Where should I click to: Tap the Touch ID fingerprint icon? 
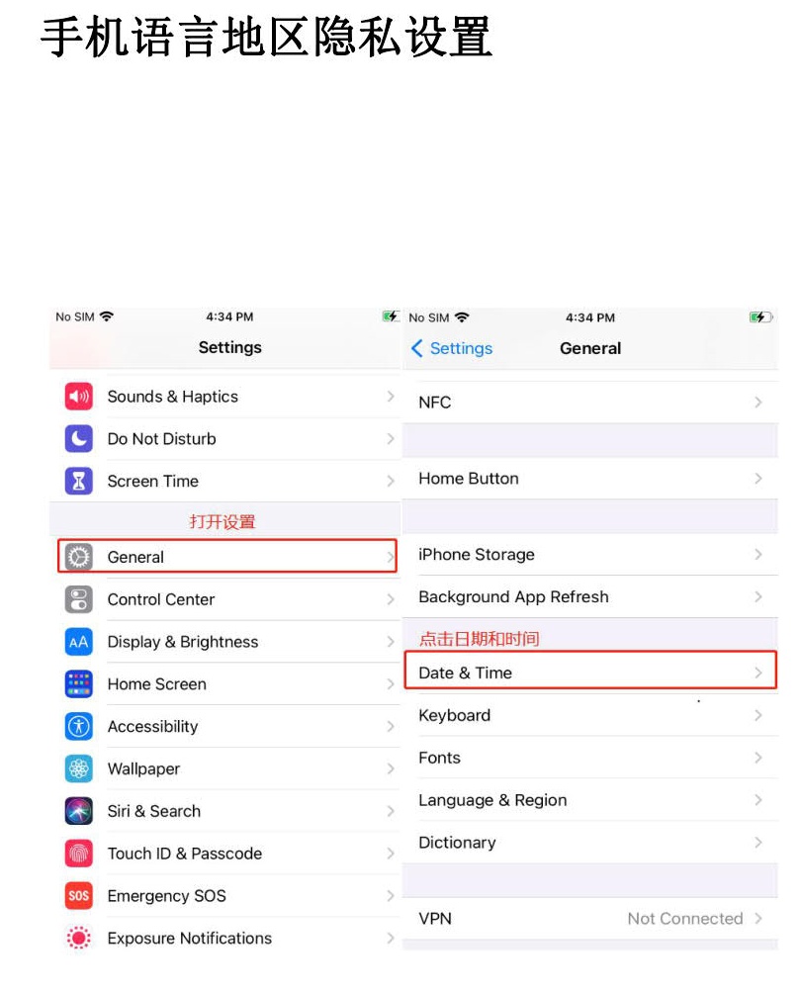[78, 854]
